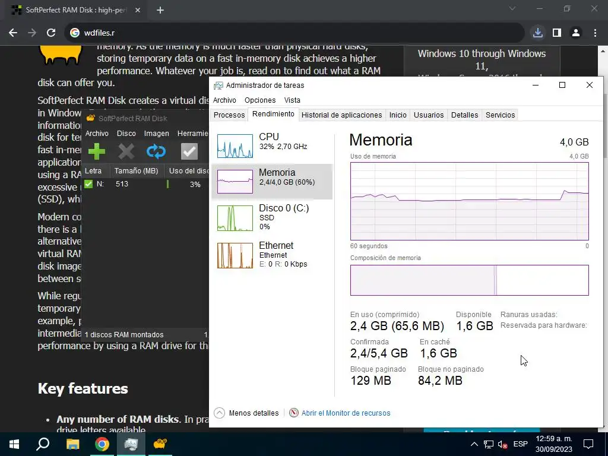The height and width of the screenshot is (456, 608).
Task: Open the Inicio tab
Action: 398,115
